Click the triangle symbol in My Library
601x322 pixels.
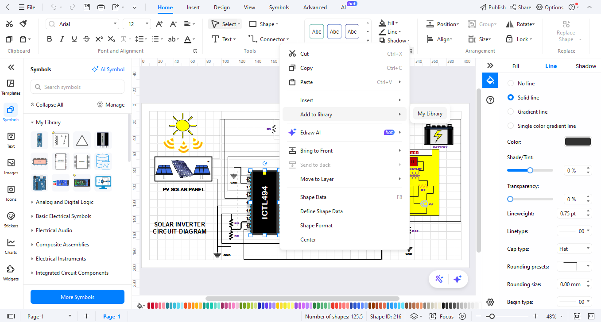click(x=82, y=140)
